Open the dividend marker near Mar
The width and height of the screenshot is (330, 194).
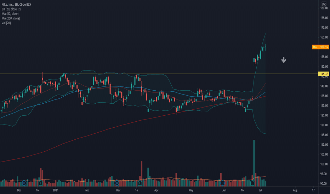coord(117,183)
